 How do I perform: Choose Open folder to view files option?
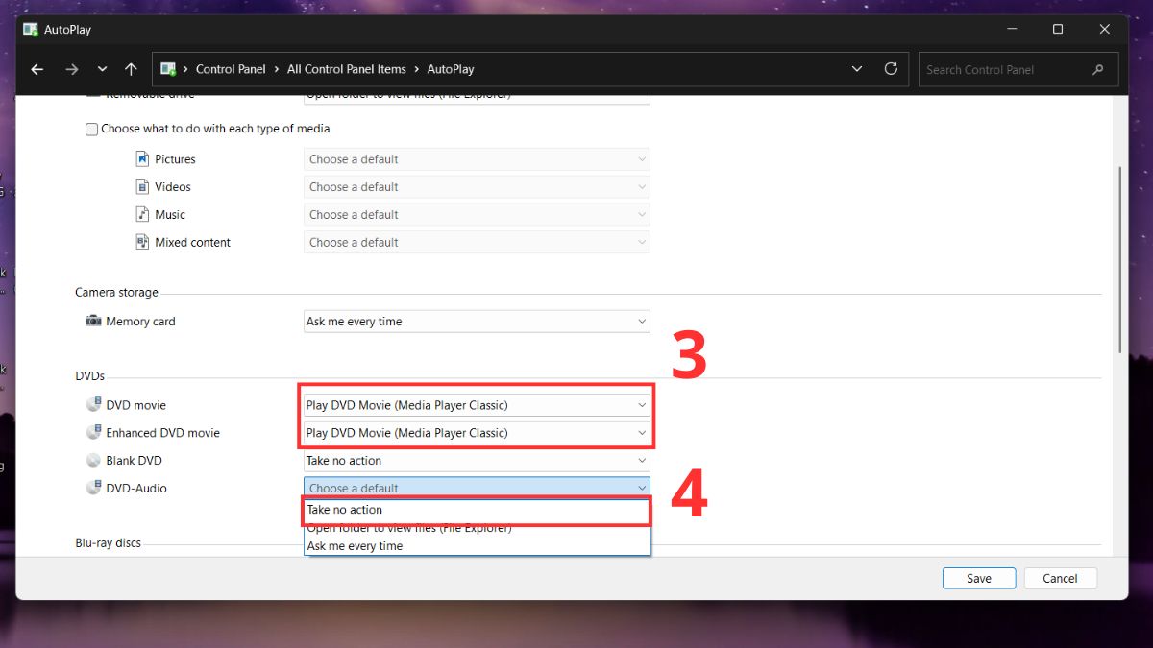tap(477, 528)
